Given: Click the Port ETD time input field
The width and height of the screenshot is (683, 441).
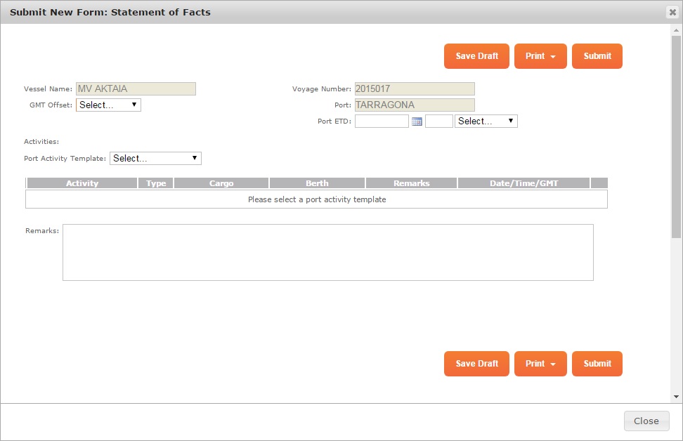Looking at the screenshot, I should coord(438,121).
